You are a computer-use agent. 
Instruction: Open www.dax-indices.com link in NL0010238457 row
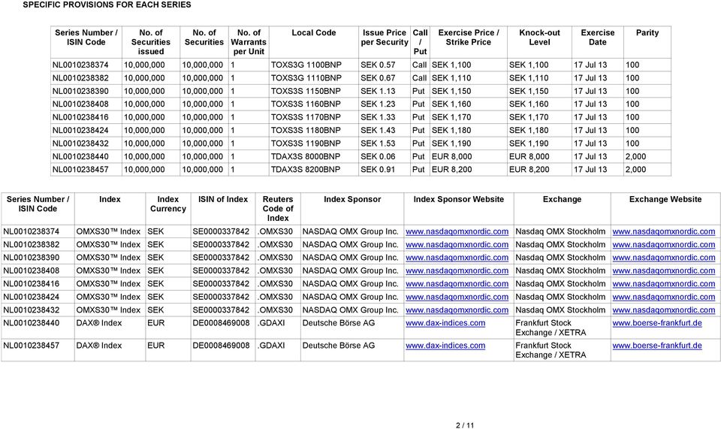pos(445,346)
